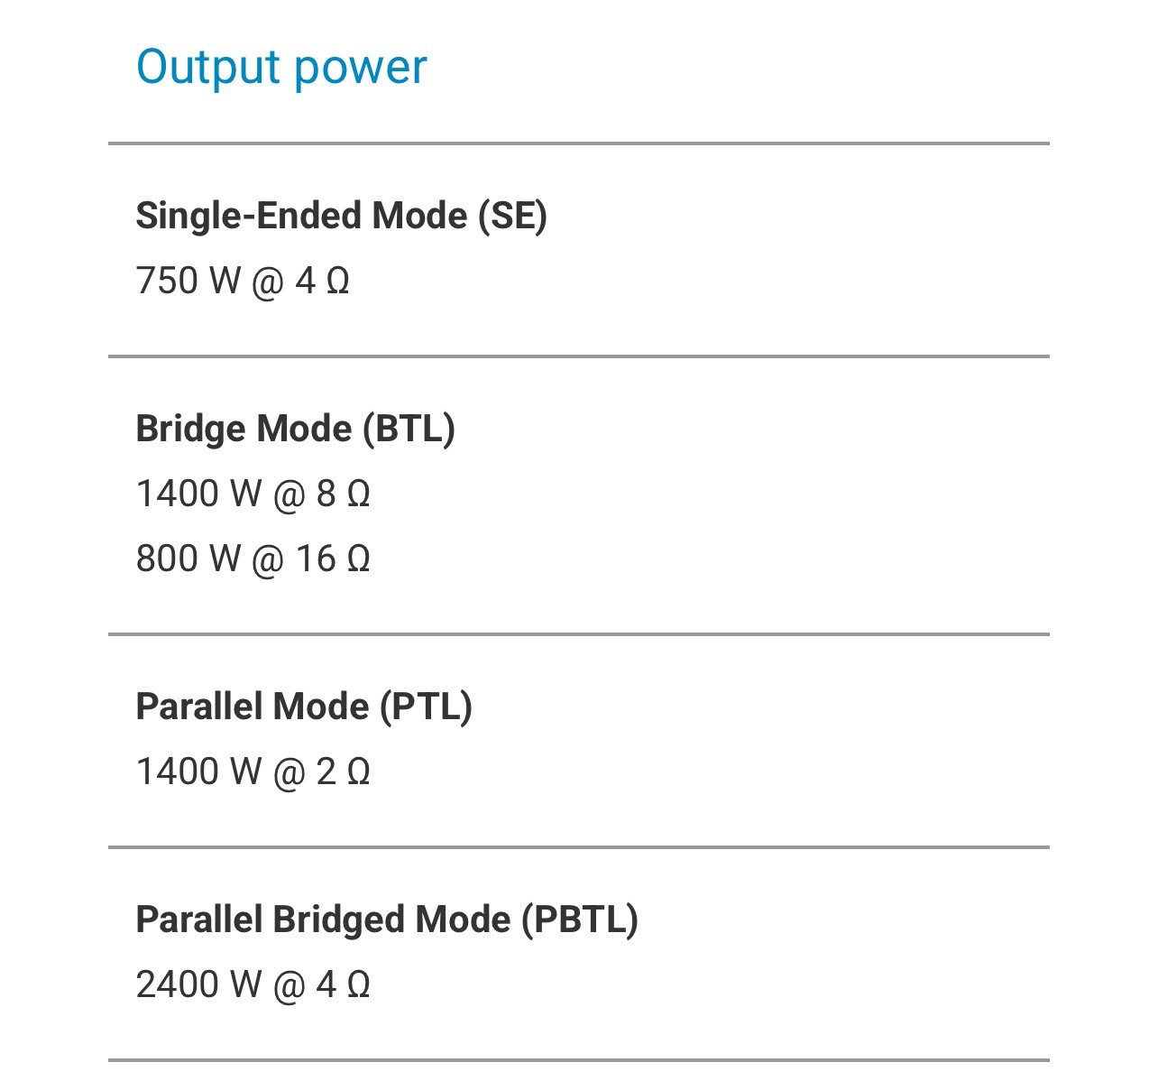This screenshot has width=1158, height=1081.
Task: Click the Ω symbol in the 16 Ω line
Action: click(x=358, y=559)
